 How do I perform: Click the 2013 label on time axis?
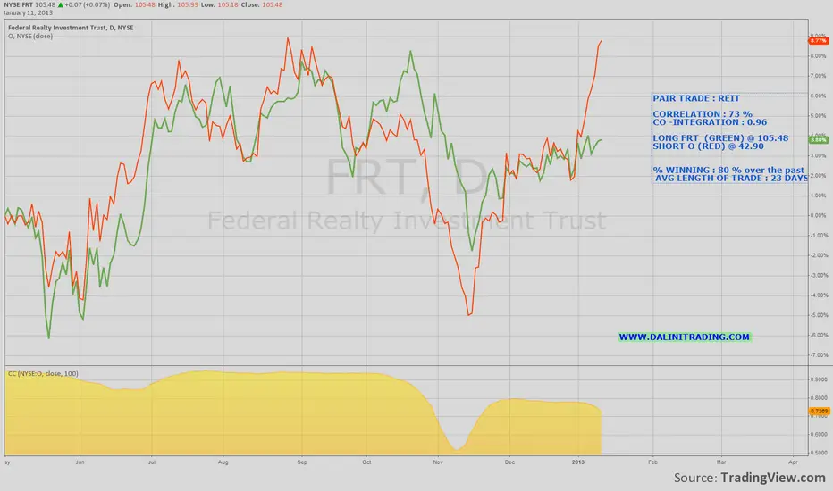[x=578, y=462]
